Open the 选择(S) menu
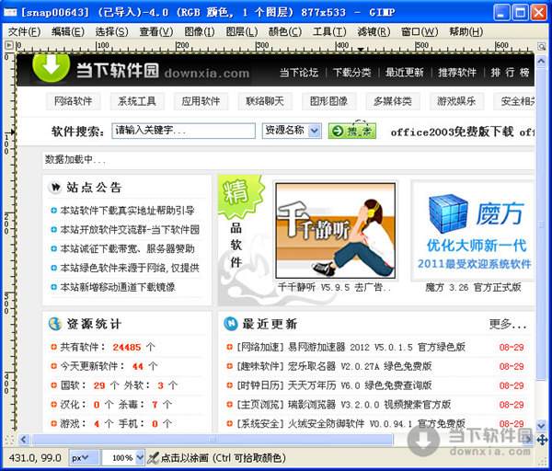The height and width of the screenshot is (471, 552). tap(111, 32)
